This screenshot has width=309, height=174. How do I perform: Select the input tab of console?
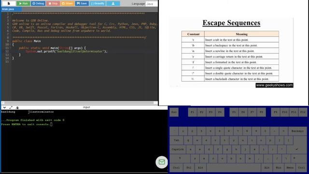click(86, 107)
